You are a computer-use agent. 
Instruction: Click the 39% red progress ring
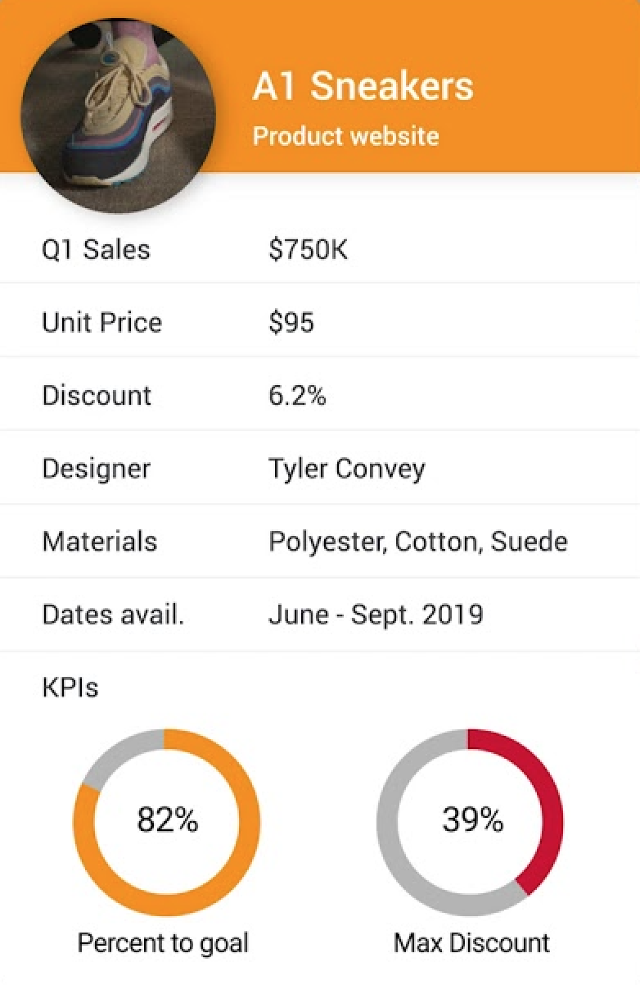pyautogui.click(x=471, y=820)
